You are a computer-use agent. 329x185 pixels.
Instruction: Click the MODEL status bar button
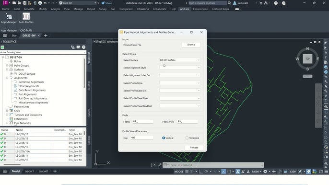click(178, 172)
